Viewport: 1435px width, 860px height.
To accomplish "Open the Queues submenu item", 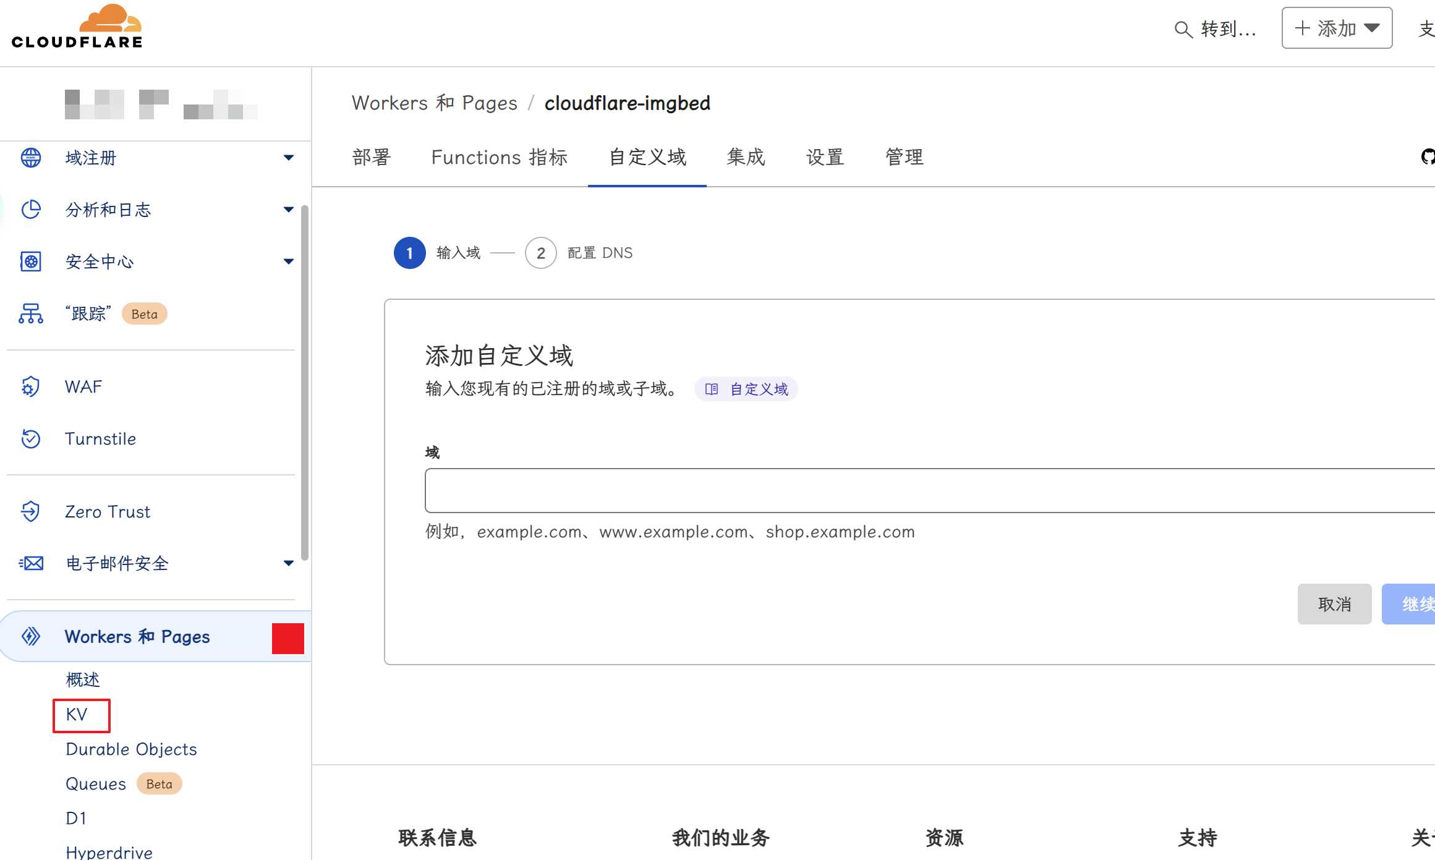I will point(96,783).
